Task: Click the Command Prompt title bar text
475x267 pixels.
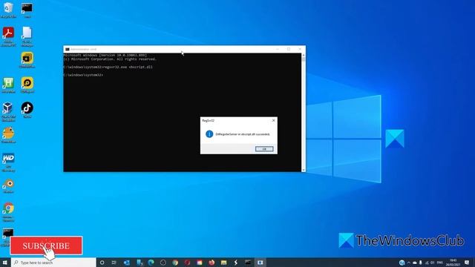Action: [x=83, y=49]
